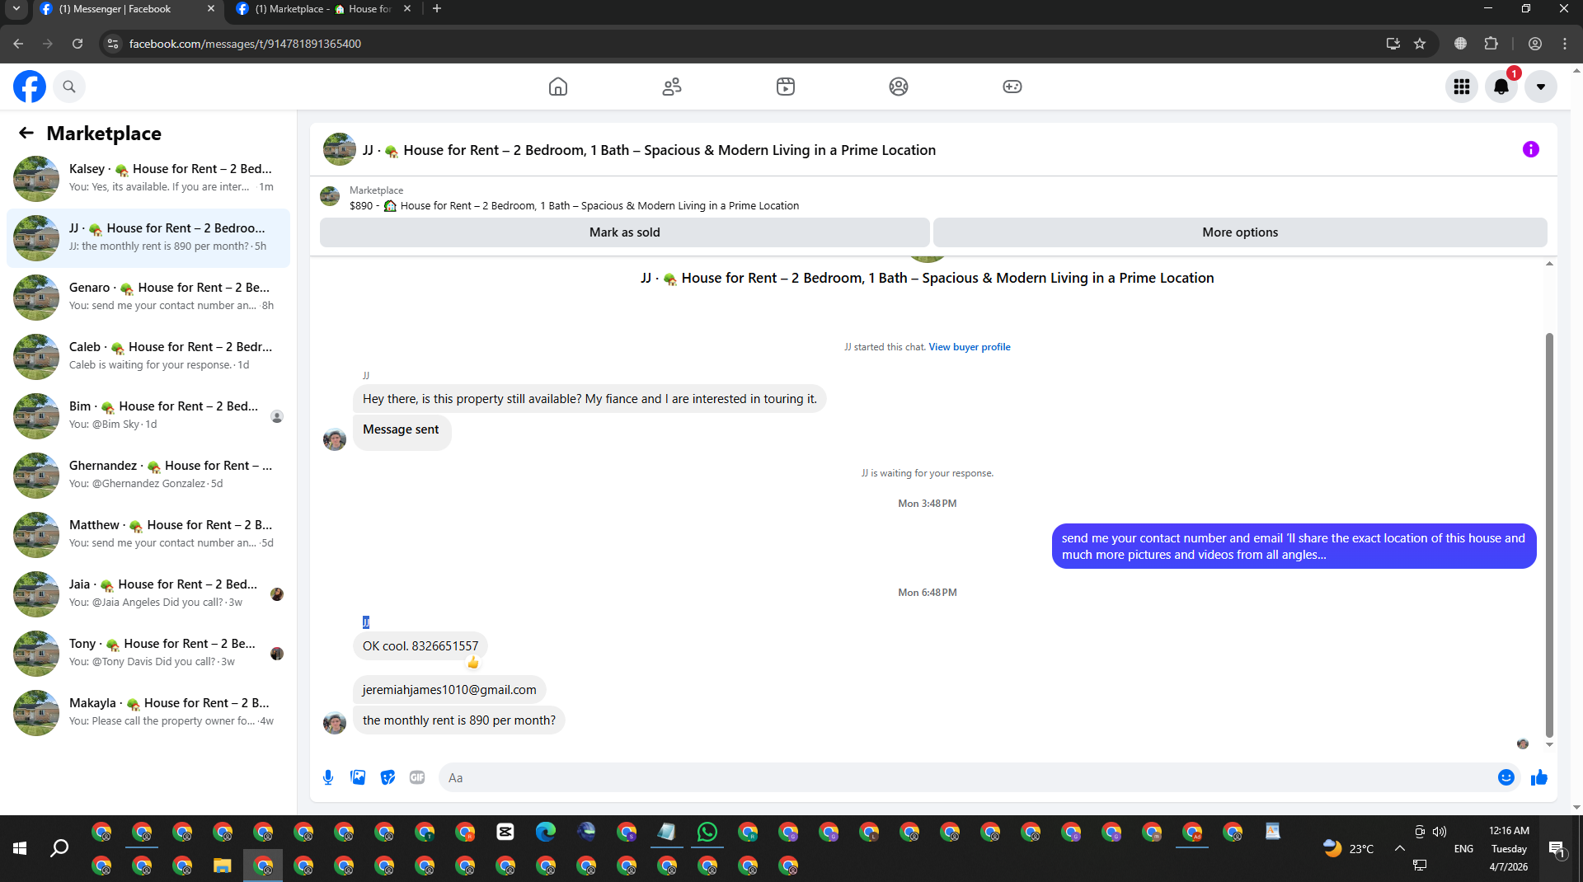Open the emoji picker in message box
Viewport: 1583px width, 882px height.
pos(1506,777)
